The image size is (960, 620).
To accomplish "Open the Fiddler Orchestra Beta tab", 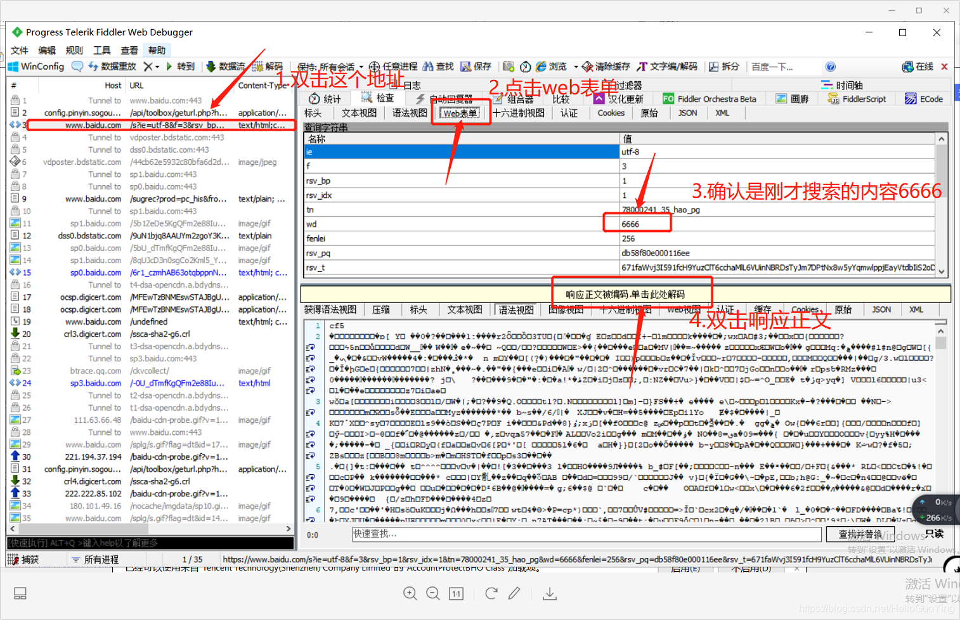I will 710,99.
